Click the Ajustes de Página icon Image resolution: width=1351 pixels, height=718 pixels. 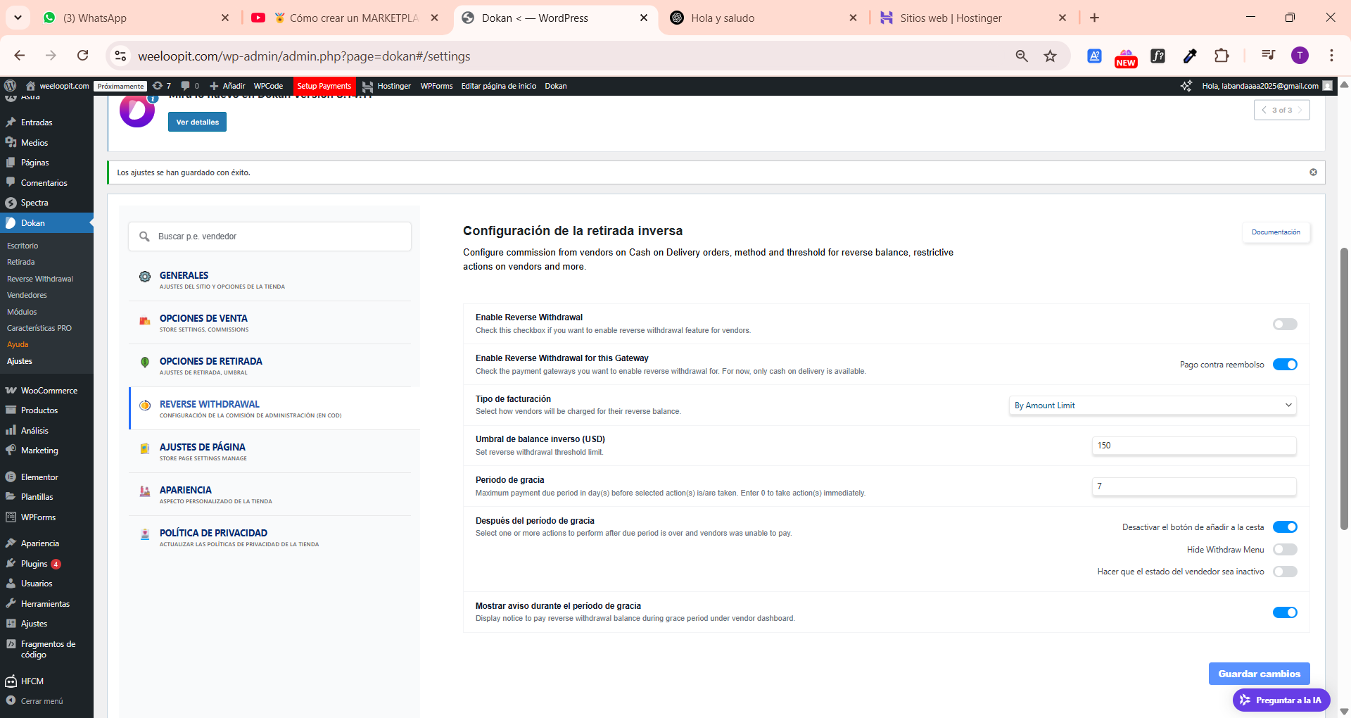click(x=145, y=448)
